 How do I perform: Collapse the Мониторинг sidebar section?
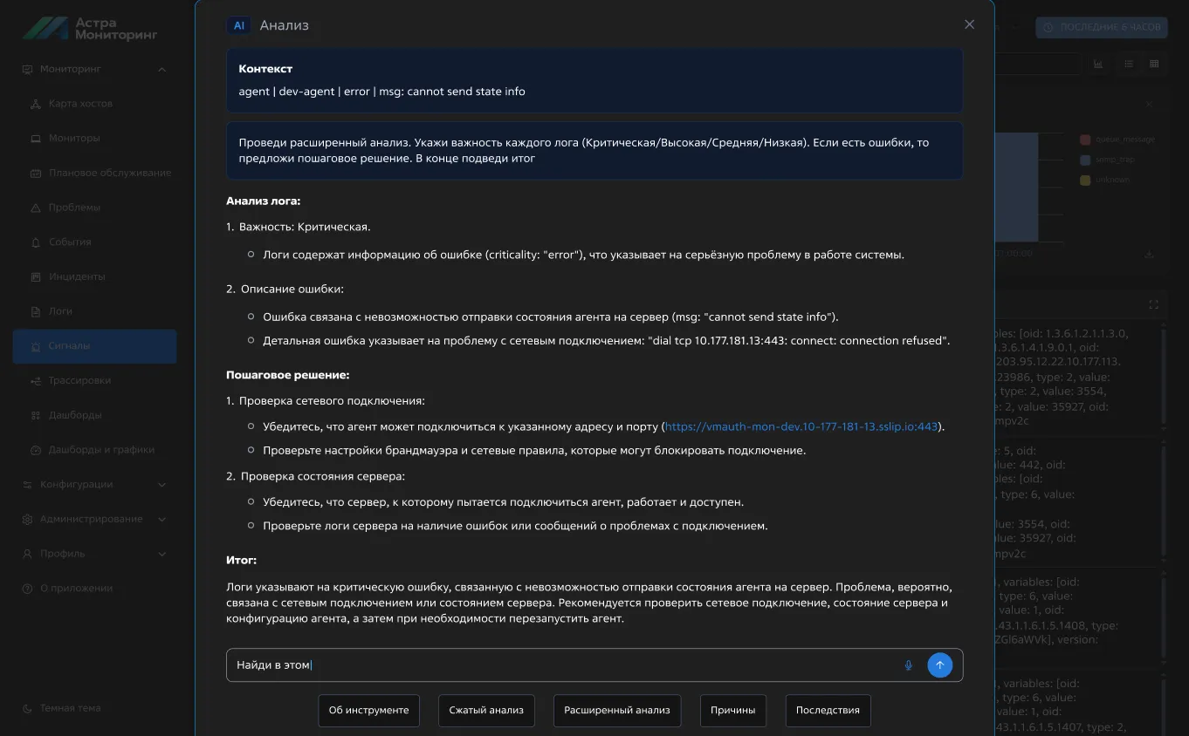pyautogui.click(x=162, y=70)
